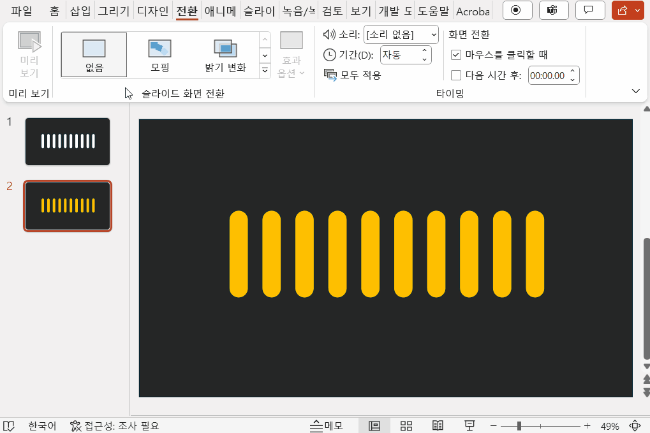Open the 개발 도구 tab

pos(395,11)
